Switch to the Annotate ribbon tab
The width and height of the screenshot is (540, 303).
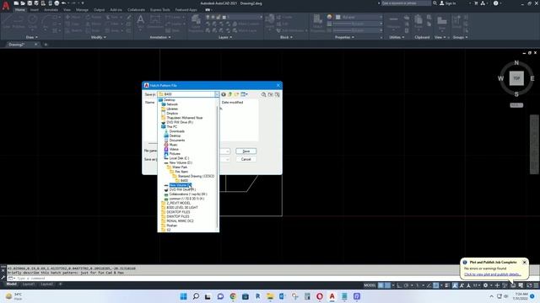pos(51,9)
